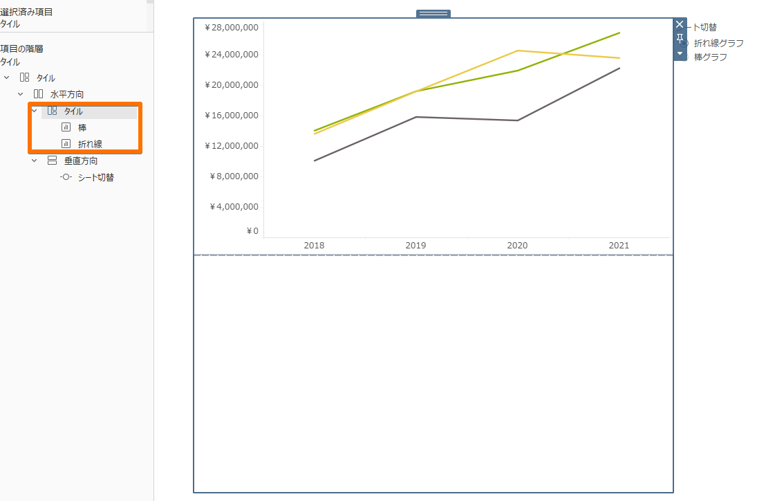Toggle the pin icon on the container
Image resolution: width=766 pixels, height=501 pixels.
pos(680,39)
